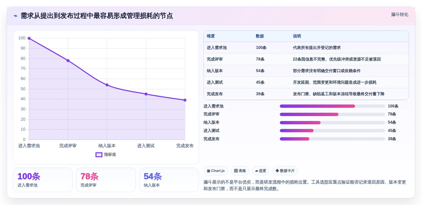Screen dimensions: 422x205
Task: Click the 说明 column header
Action: [x=297, y=36]
